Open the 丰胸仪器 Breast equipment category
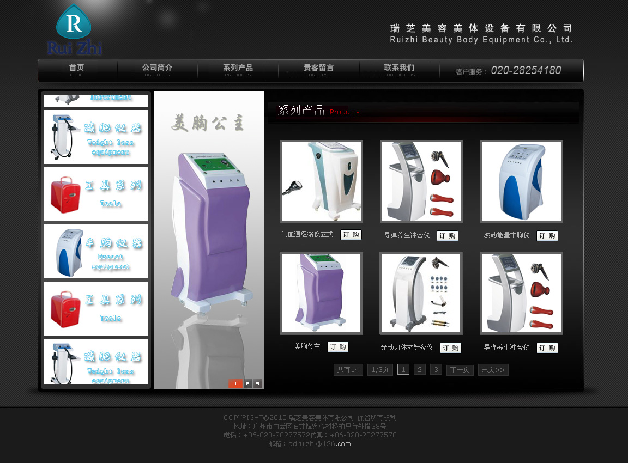The image size is (628, 463). pyautogui.click(x=96, y=251)
